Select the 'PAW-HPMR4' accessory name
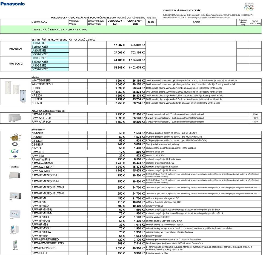The image size is (263, 256). pyautogui.click(x=40, y=236)
